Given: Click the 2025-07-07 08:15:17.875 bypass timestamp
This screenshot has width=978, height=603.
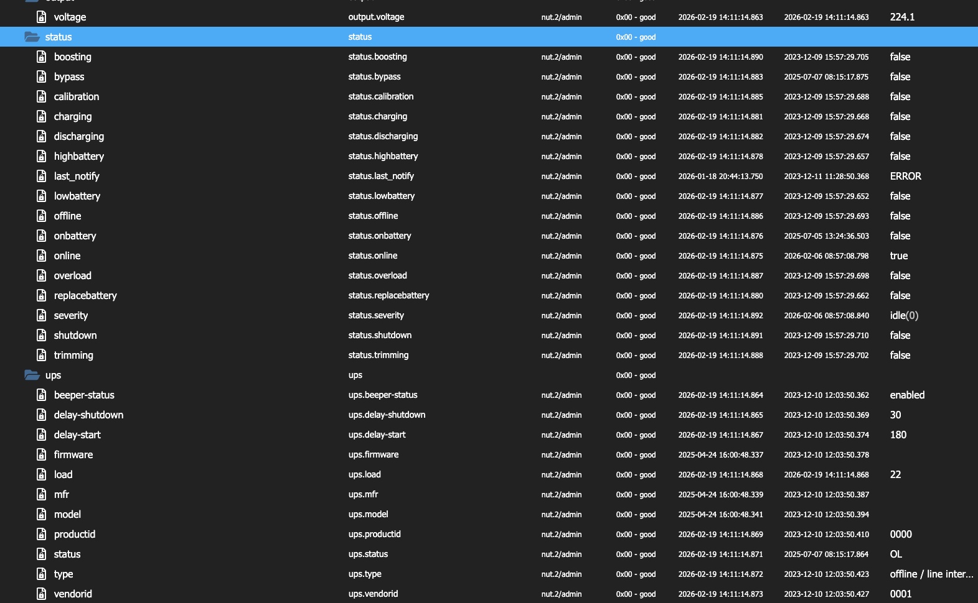Looking at the screenshot, I should click(x=826, y=76).
